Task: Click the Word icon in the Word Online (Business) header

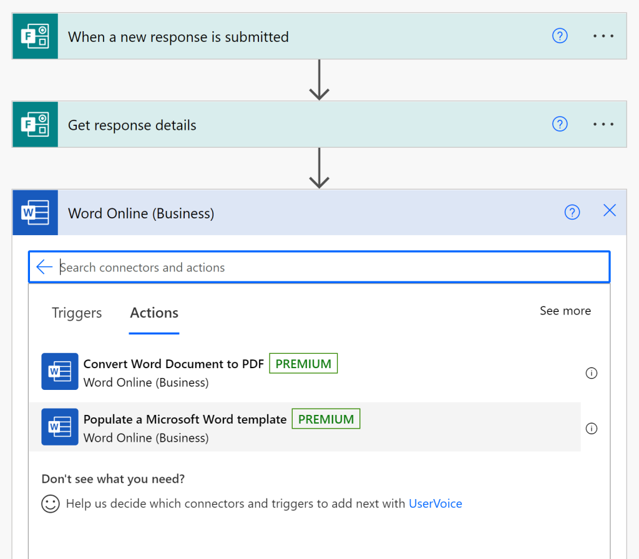Action: tap(35, 212)
